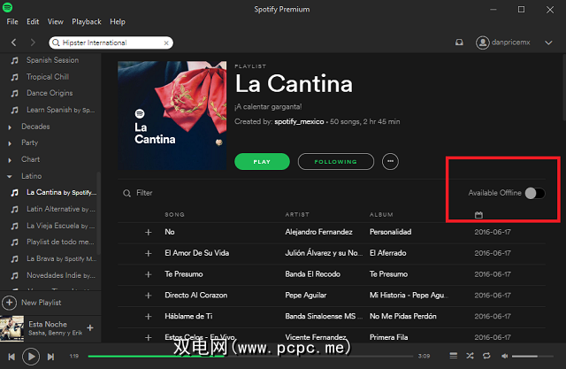
Task: Expand the Party folder
Action: coord(10,143)
